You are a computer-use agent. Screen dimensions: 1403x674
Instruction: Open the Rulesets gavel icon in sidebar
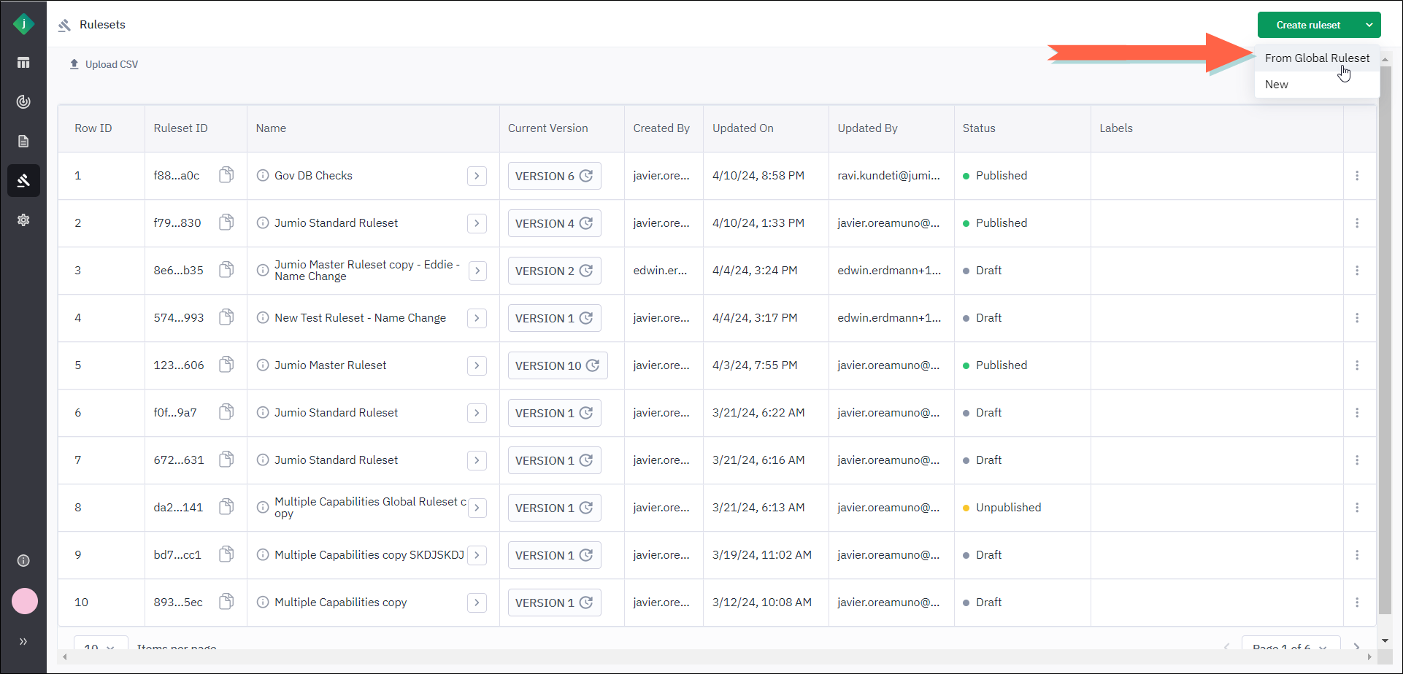coord(23,180)
